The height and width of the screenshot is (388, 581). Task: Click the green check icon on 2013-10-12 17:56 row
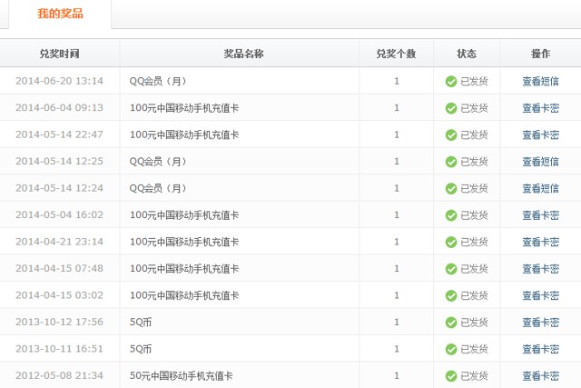point(451,323)
